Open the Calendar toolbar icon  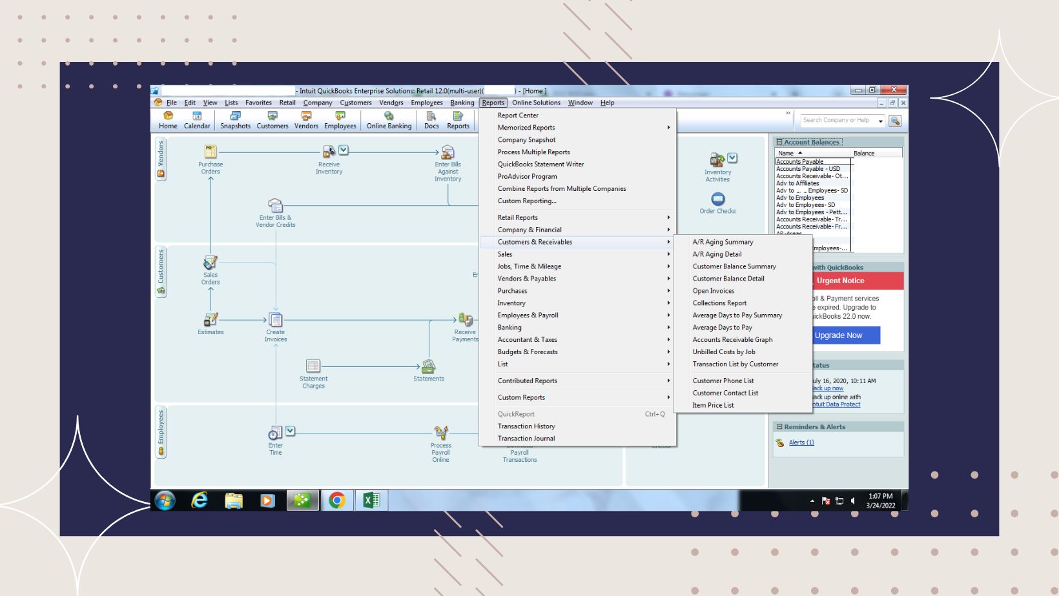[x=197, y=120]
